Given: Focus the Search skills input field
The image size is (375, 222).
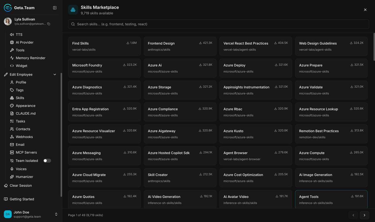Looking at the screenshot, I should (219, 24).
